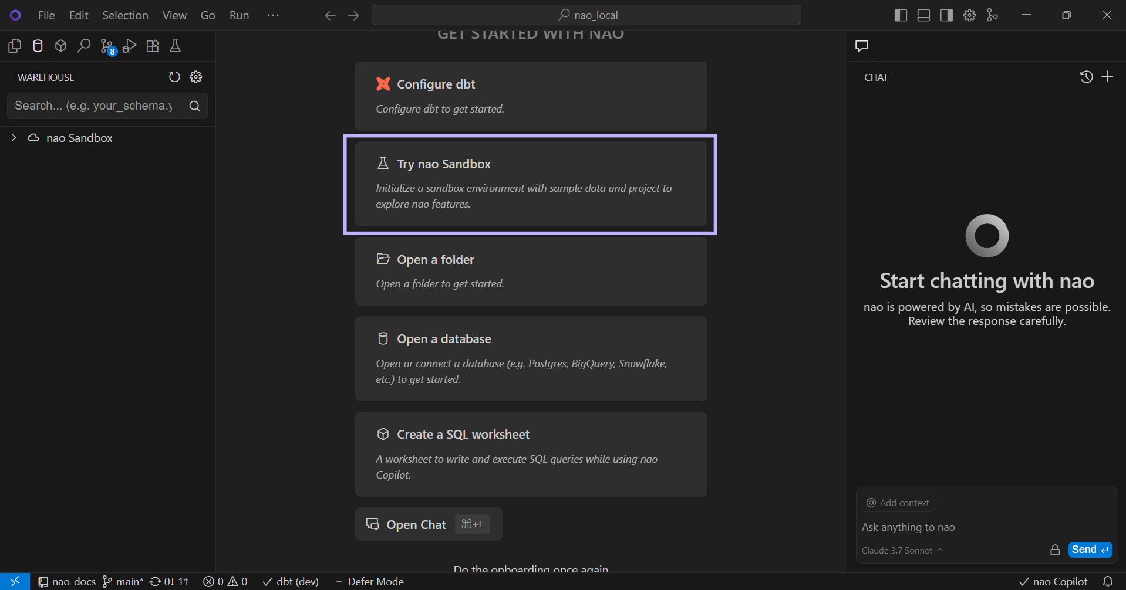Click dbt (dev) status bar entry
The width and height of the screenshot is (1126, 590).
pos(291,581)
